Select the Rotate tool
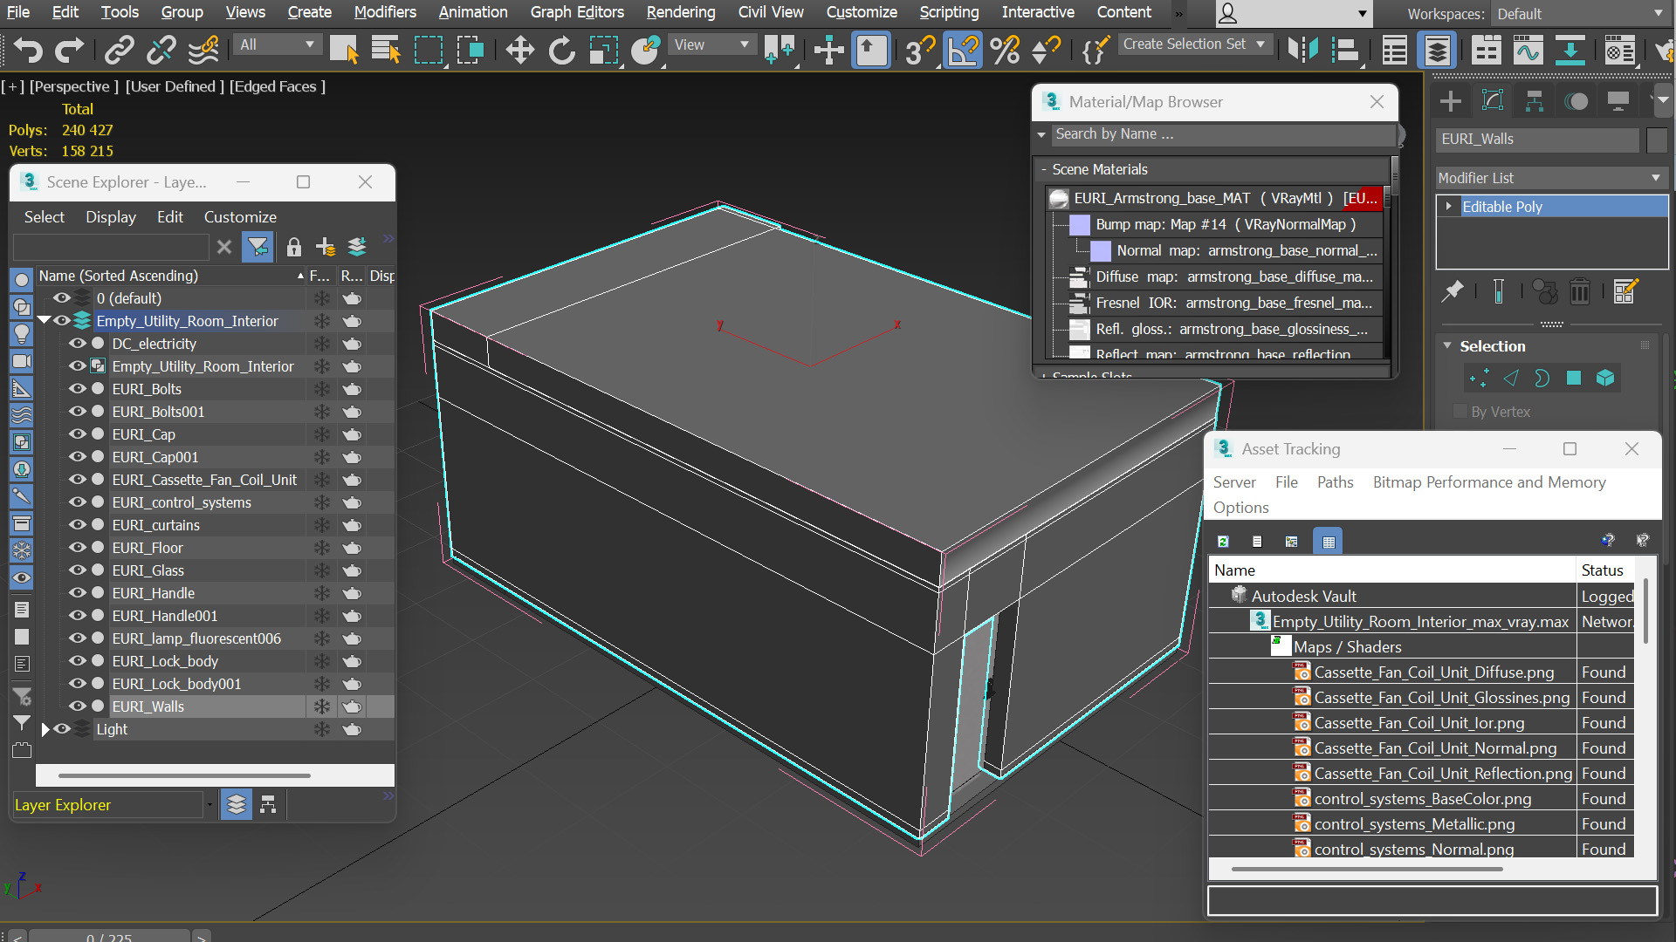Screen dimensions: 1676x942 pos(561,51)
